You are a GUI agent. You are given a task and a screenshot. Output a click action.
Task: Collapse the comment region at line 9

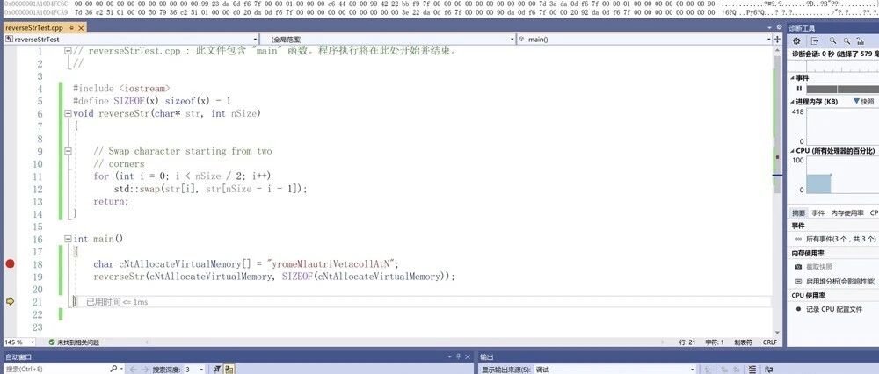[68, 151]
